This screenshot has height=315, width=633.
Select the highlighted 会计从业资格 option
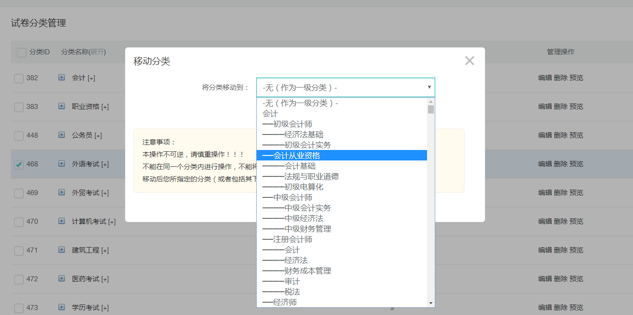click(x=292, y=155)
